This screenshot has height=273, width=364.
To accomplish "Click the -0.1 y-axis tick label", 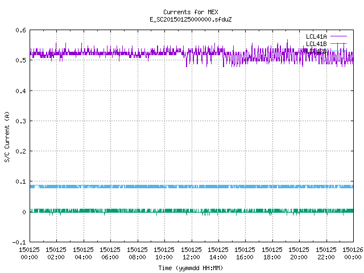I will pos(19,242).
